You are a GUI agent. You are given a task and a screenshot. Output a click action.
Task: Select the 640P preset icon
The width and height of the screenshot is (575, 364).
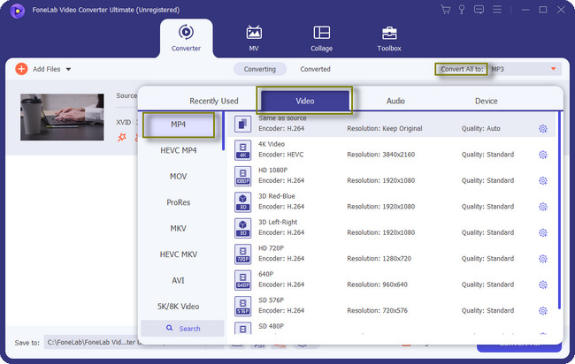(x=242, y=280)
